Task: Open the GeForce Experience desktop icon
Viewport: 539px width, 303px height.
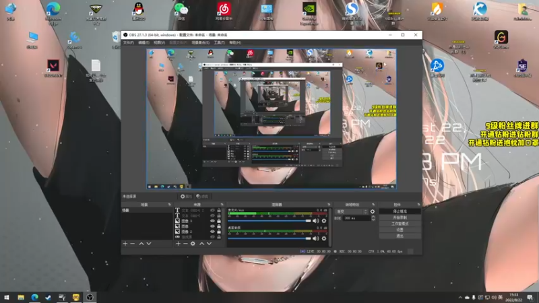Action: coord(309,13)
